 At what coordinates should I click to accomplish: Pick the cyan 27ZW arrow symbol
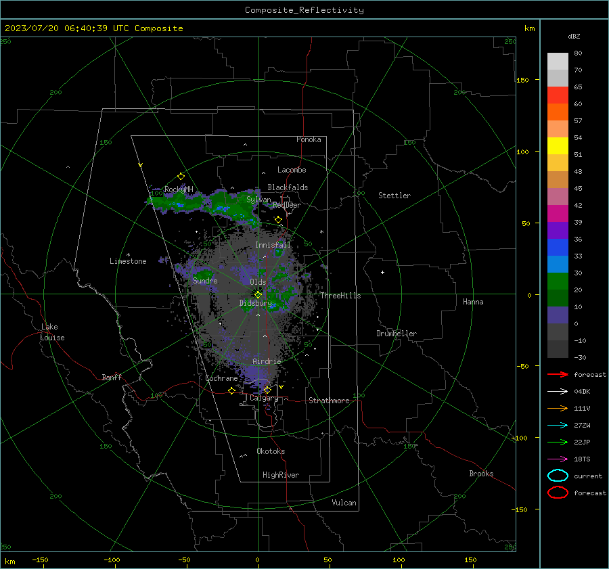[x=558, y=426]
